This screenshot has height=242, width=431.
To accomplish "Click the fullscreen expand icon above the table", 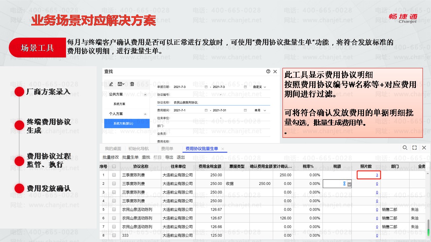I will [415, 148].
